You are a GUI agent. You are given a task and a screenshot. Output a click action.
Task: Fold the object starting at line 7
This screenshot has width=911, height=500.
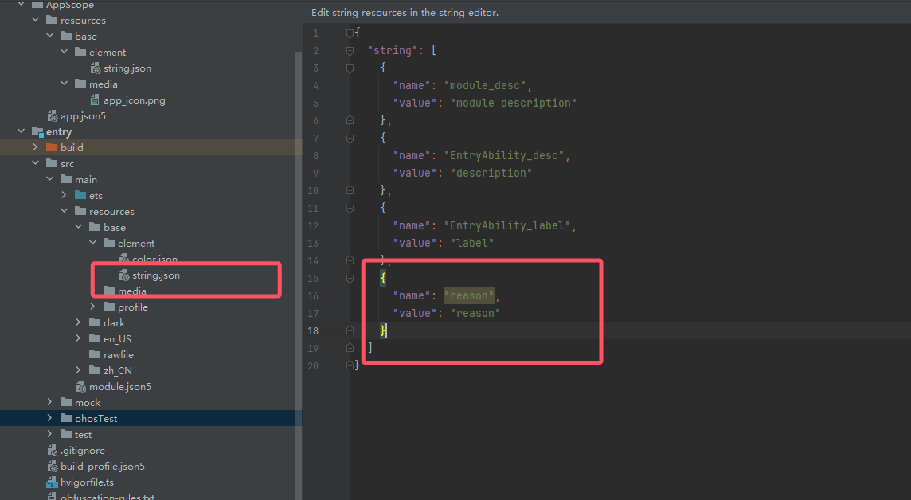tap(350, 138)
